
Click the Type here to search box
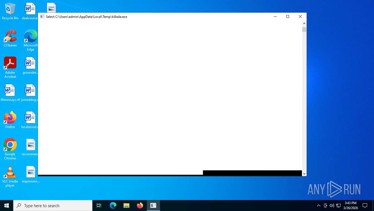pos(53,206)
